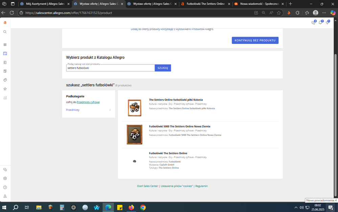
Task: Switch to Mój Asortyment tab
Action: pyautogui.click(x=45, y=4)
